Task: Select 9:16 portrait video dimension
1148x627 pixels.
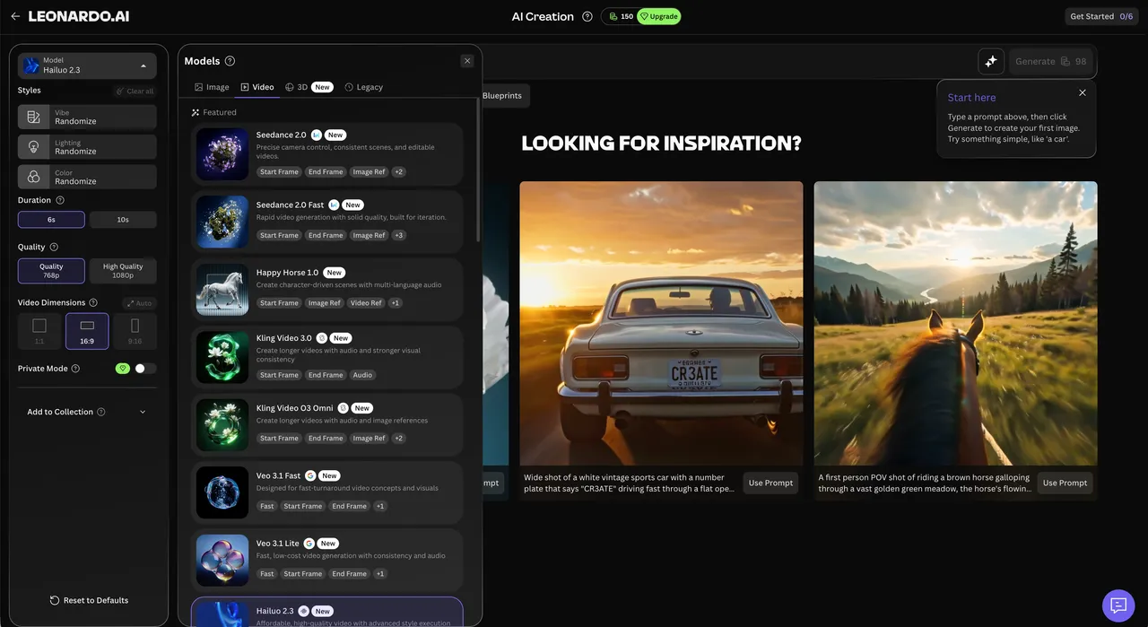Action: tap(135, 331)
